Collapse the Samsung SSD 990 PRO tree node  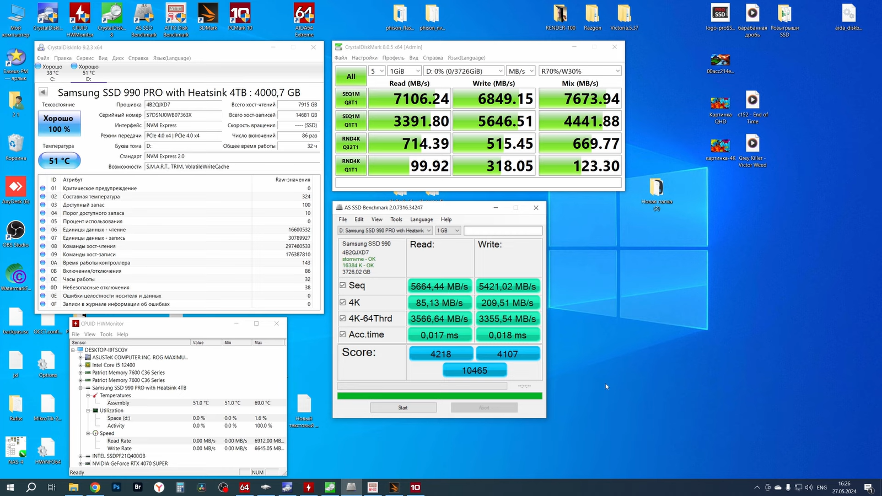[x=80, y=388]
